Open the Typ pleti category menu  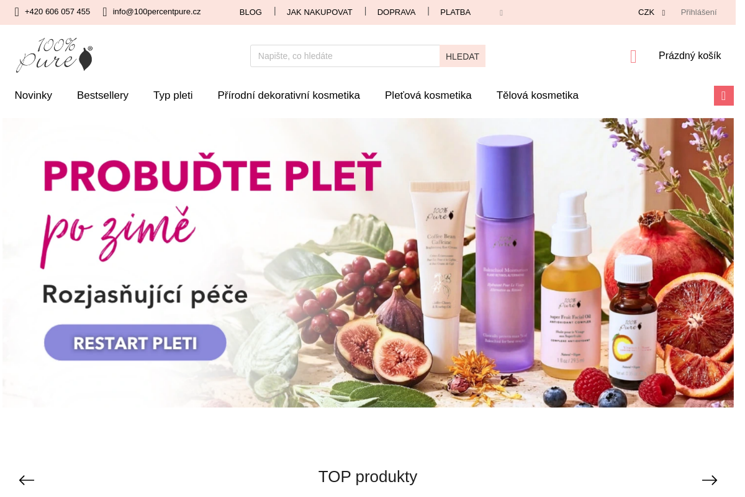[173, 96]
